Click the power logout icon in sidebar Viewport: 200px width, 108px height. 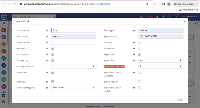tap(4, 102)
